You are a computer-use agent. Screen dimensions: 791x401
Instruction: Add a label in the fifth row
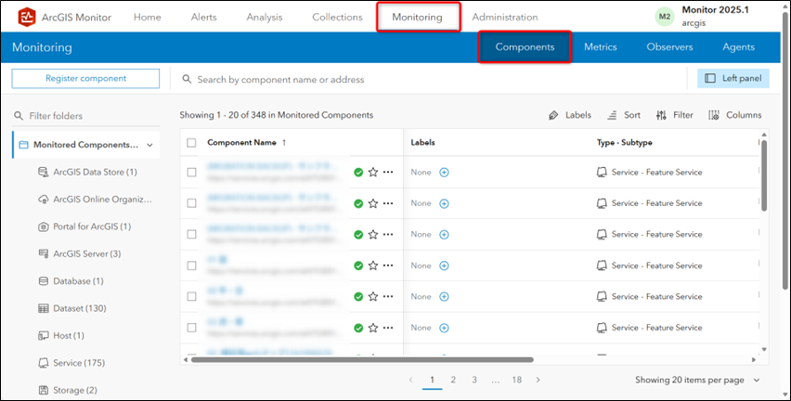[444, 297]
